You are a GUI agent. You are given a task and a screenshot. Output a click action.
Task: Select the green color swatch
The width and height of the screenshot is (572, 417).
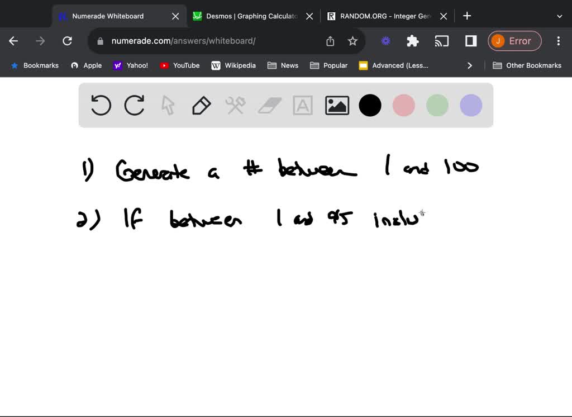[x=437, y=105]
